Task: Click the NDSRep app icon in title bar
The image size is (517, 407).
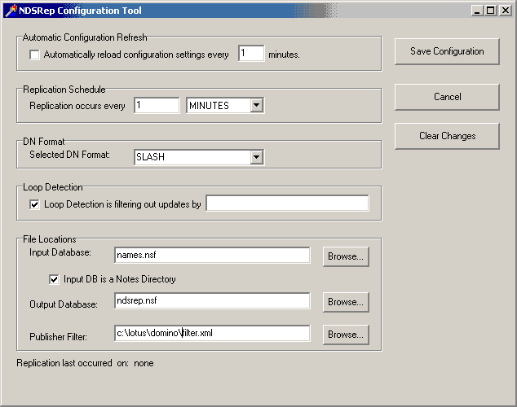Action: (x=10, y=11)
